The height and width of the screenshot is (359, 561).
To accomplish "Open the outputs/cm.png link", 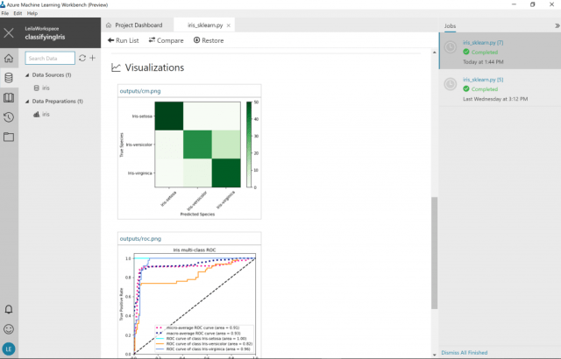I will click(x=140, y=91).
